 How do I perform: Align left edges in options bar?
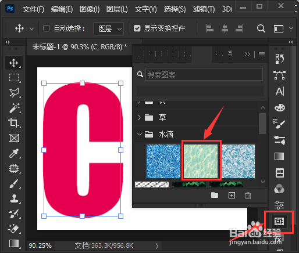click(x=209, y=28)
